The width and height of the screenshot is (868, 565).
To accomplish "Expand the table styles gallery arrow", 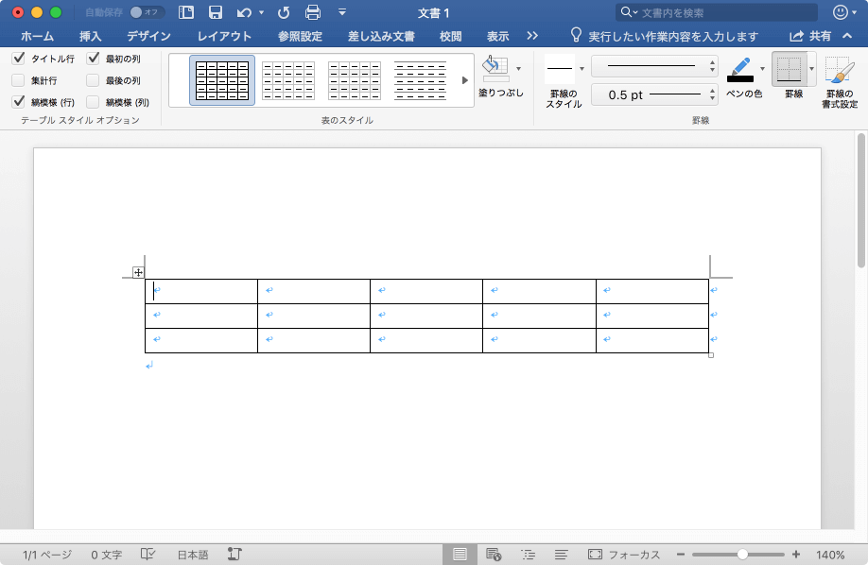I will 465,80.
